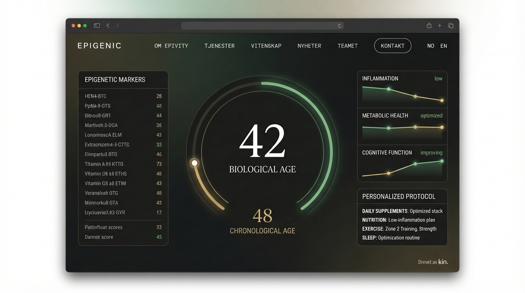Select the HEN4-BTC marker row
Screen dimensions: 525x293
pos(123,96)
